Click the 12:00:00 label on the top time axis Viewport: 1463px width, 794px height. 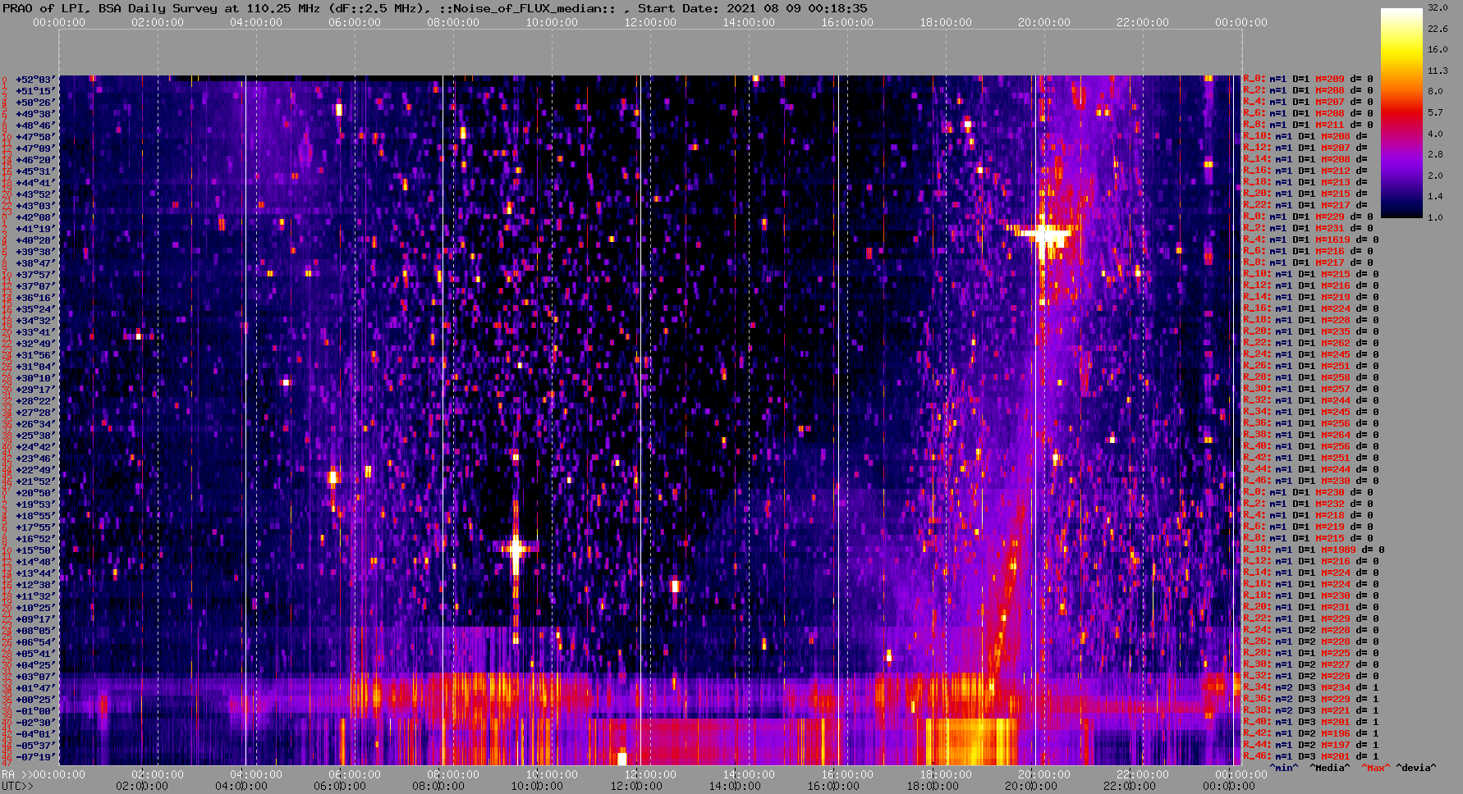[x=650, y=23]
